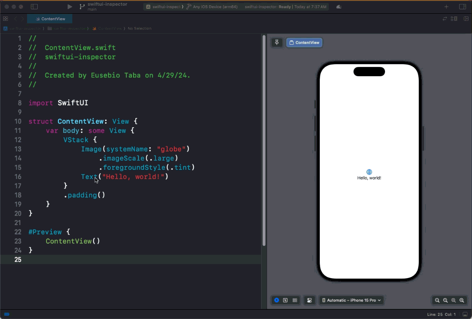Click the #Preview macro

point(45,232)
